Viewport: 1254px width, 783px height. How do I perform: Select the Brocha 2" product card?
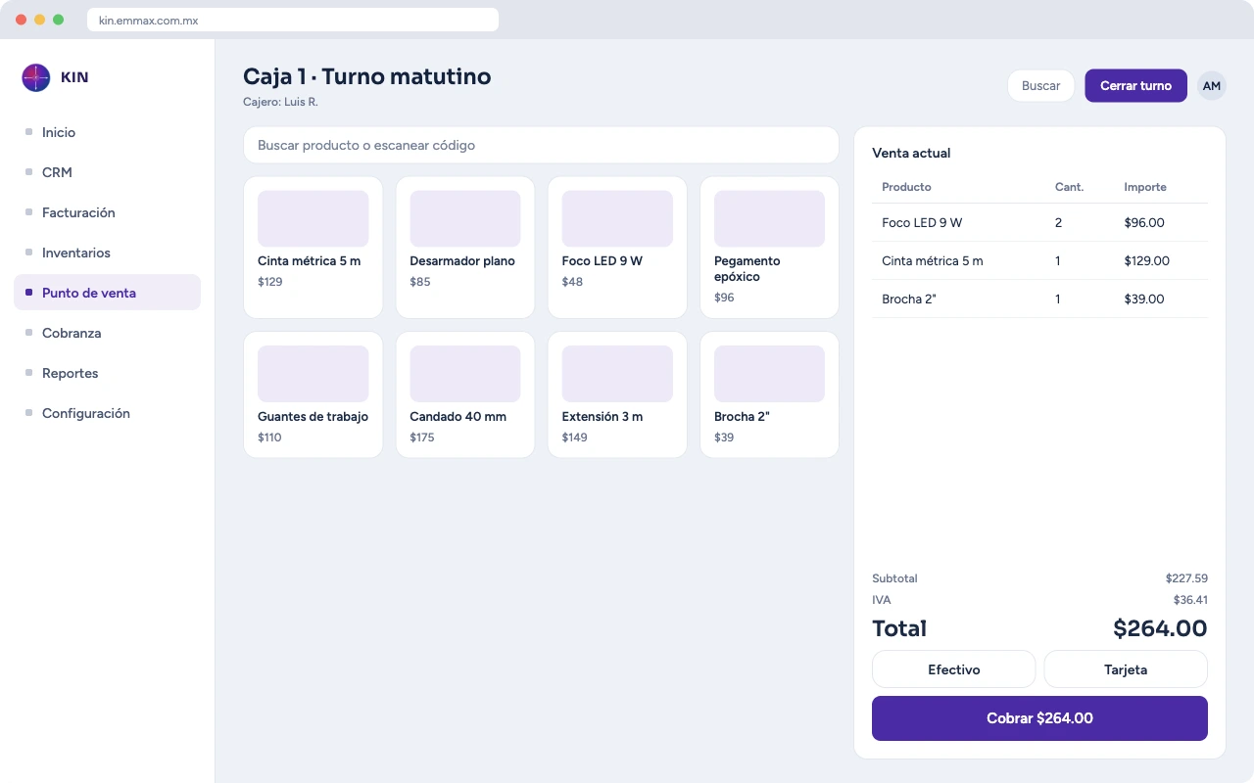click(x=769, y=394)
